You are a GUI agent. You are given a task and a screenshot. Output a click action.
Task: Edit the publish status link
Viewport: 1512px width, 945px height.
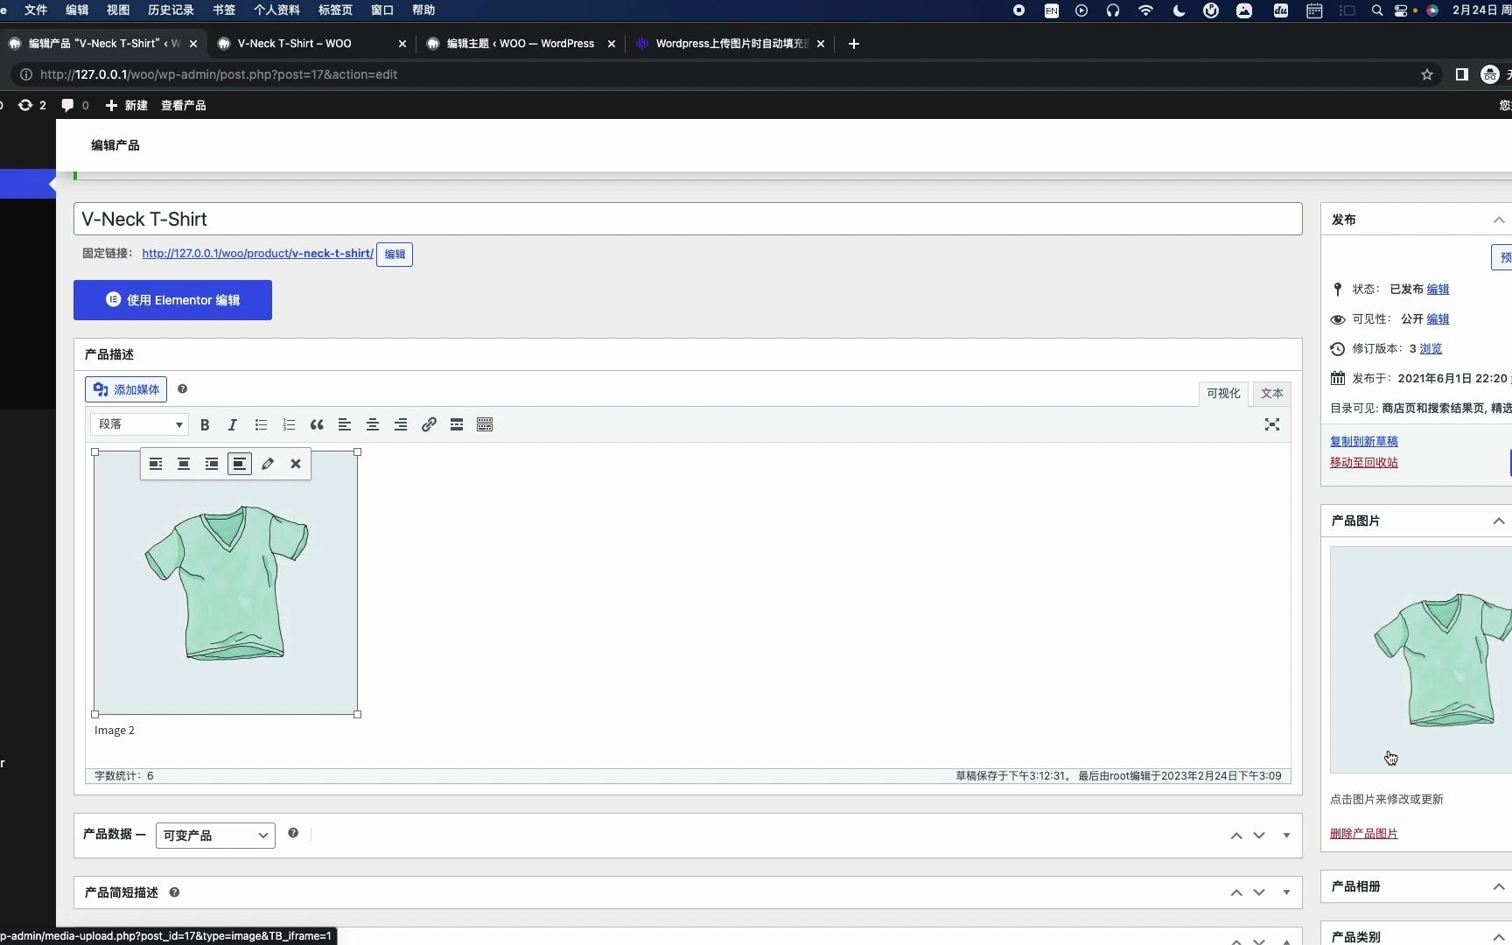point(1438,290)
